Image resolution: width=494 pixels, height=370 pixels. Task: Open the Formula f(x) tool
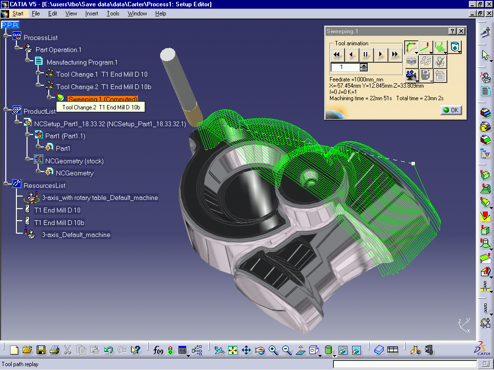click(x=158, y=350)
